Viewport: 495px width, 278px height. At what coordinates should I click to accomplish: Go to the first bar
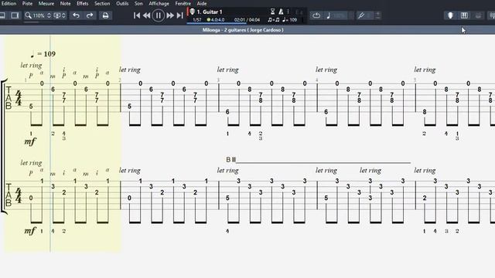pyautogui.click(x=136, y=15)
